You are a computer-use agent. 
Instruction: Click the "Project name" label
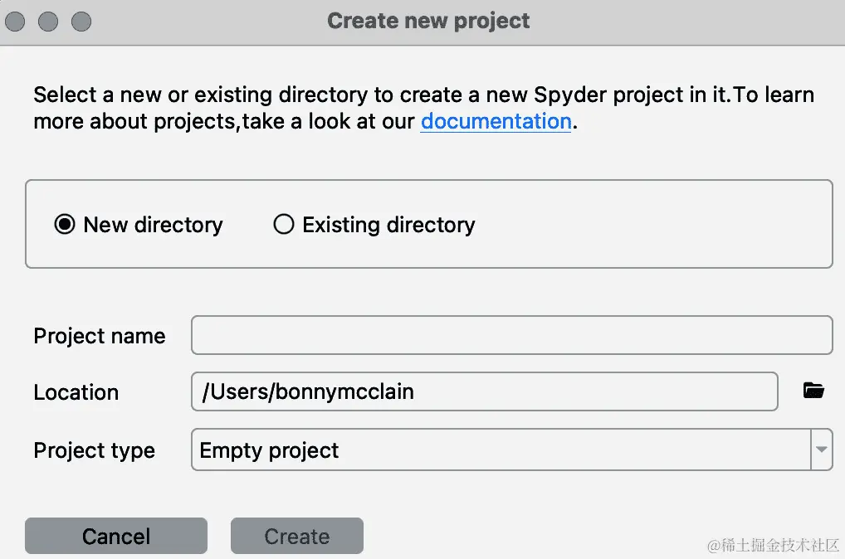[100, 336]
